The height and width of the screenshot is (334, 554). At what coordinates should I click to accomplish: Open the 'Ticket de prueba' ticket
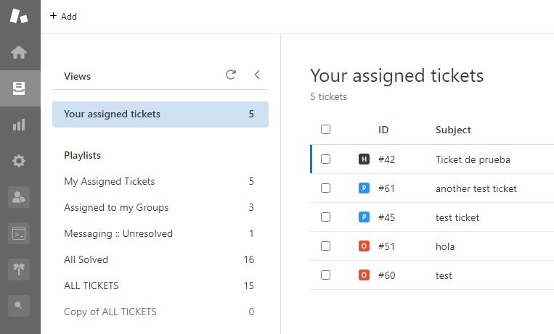(473, 159)
